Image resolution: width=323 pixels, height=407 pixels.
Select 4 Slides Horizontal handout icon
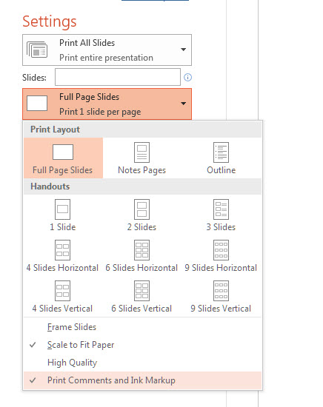click(x=62, y=250)
